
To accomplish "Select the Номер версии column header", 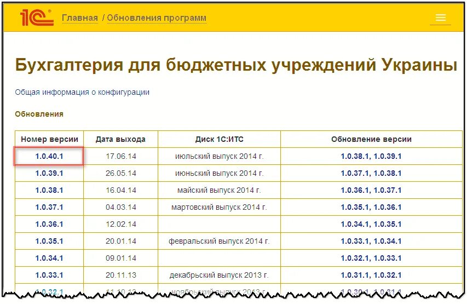I will pos(49,139).
